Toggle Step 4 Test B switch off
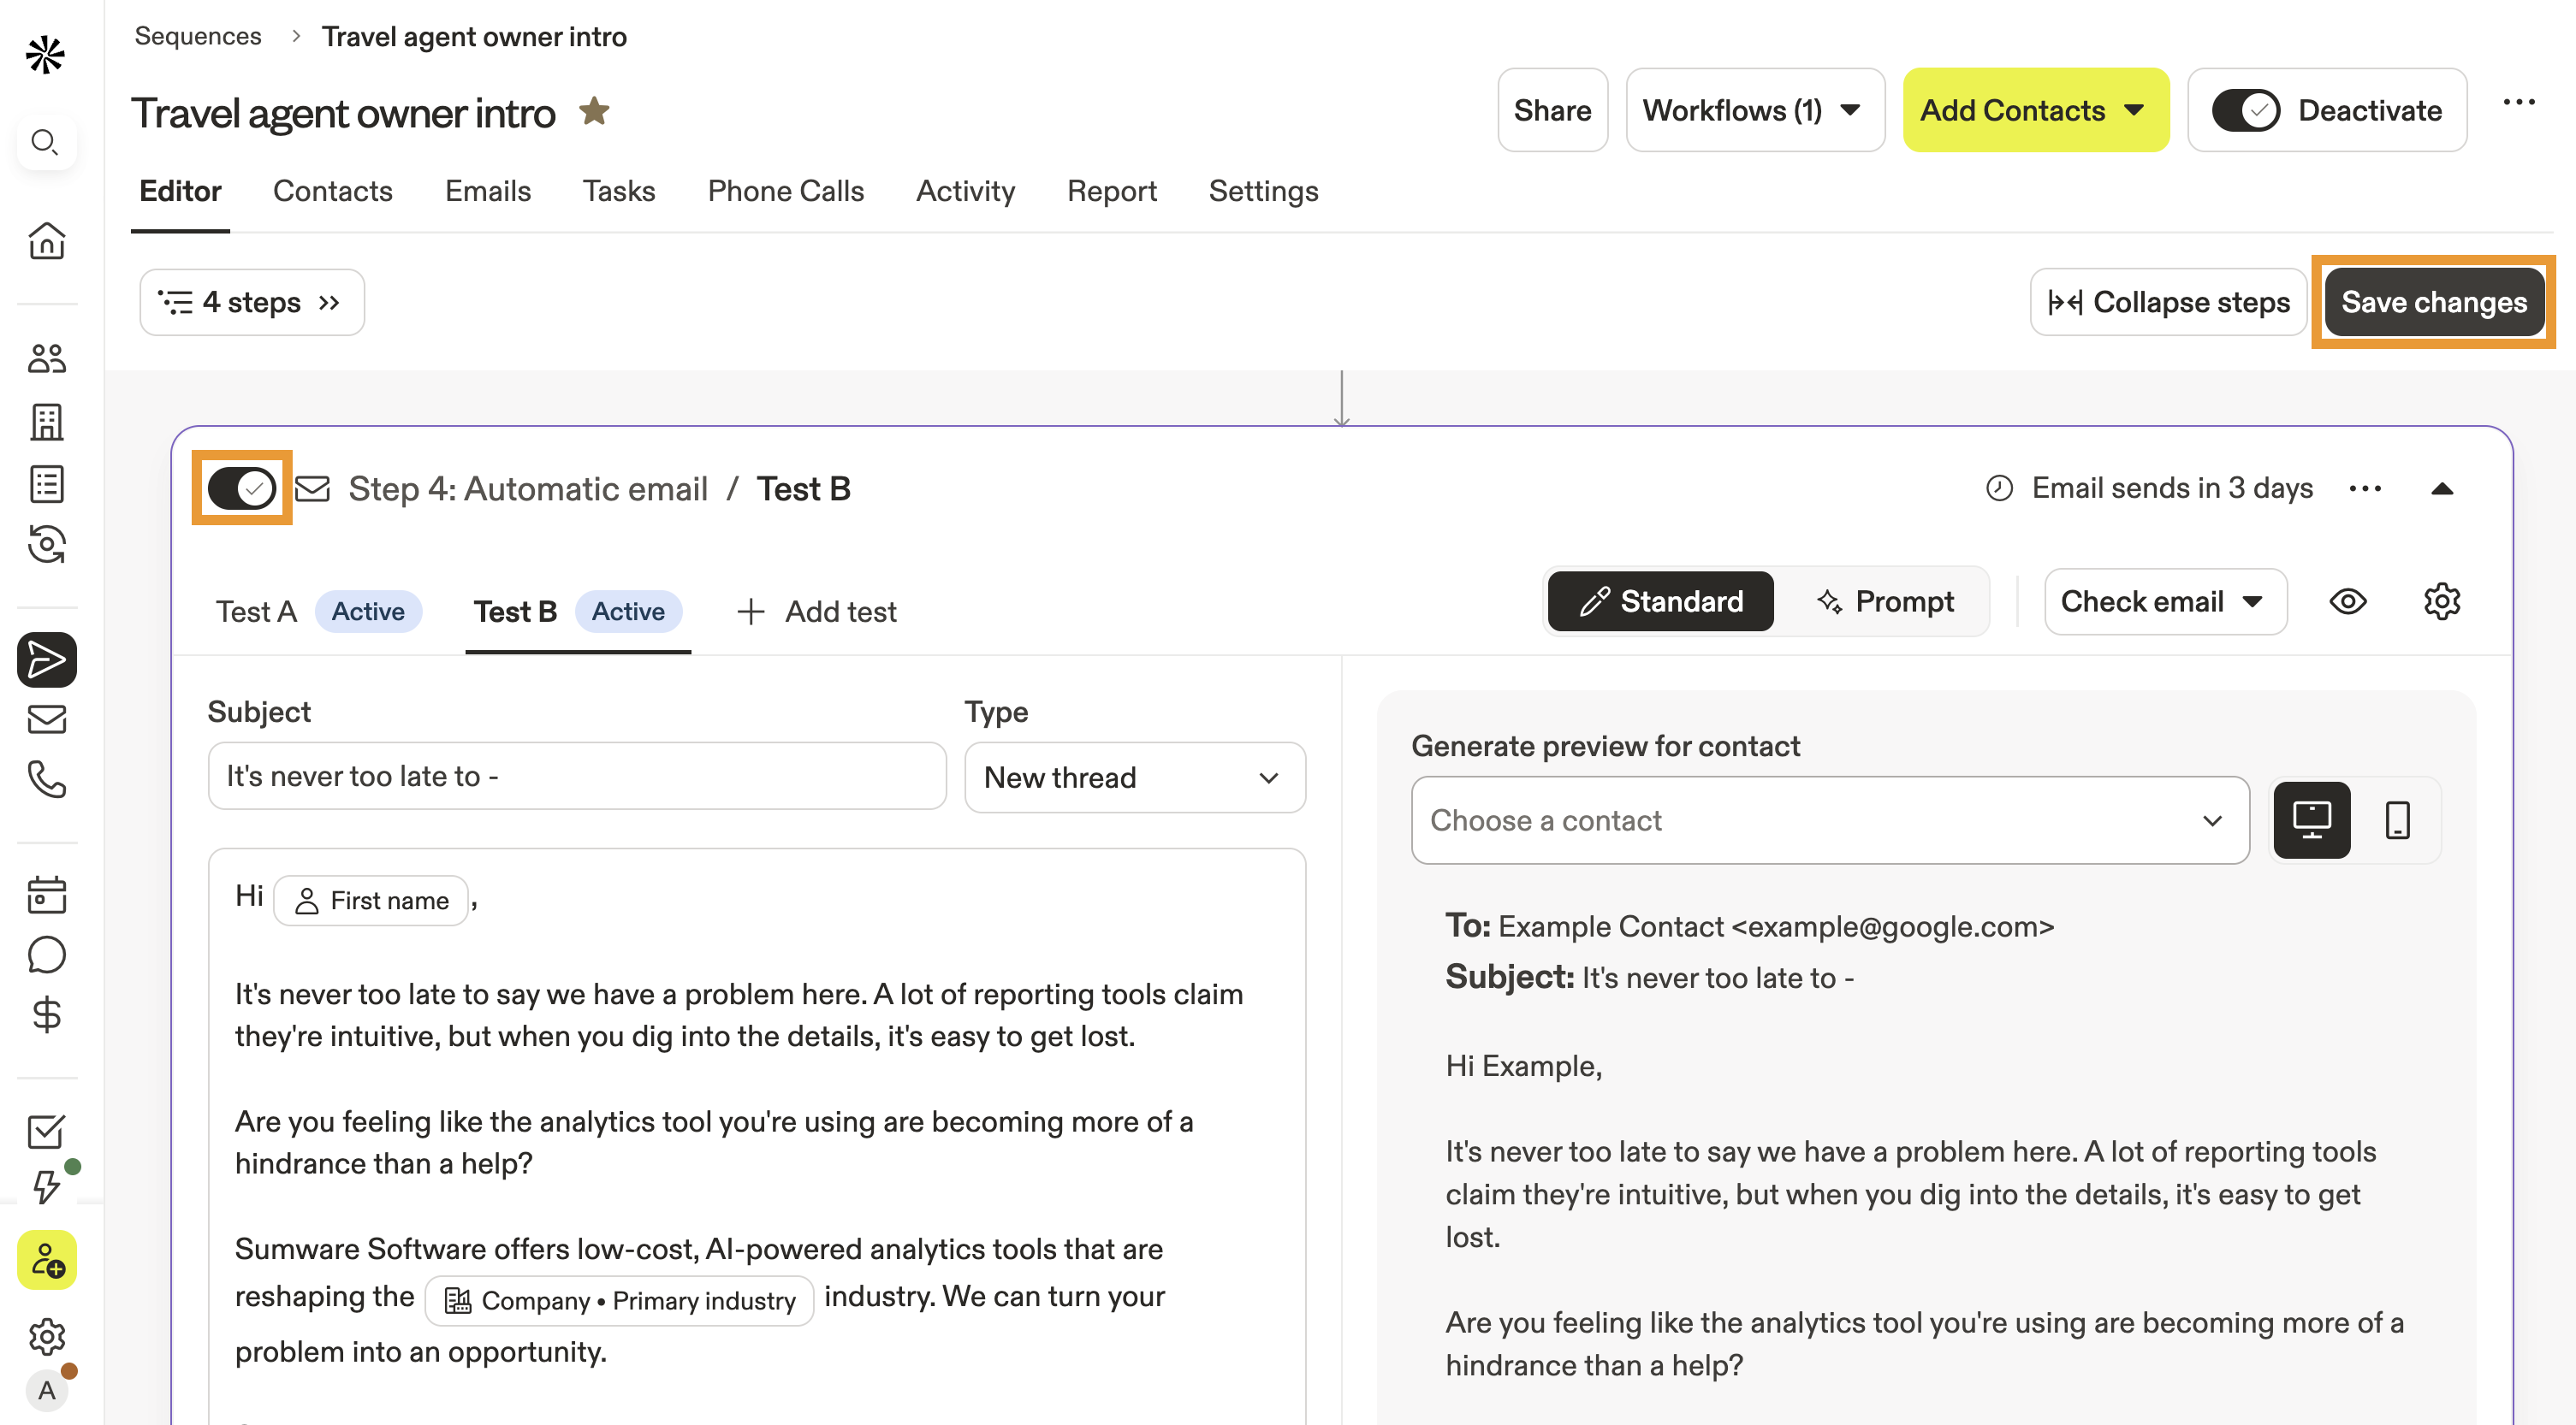The image size is (2576, 1425). 241,488
